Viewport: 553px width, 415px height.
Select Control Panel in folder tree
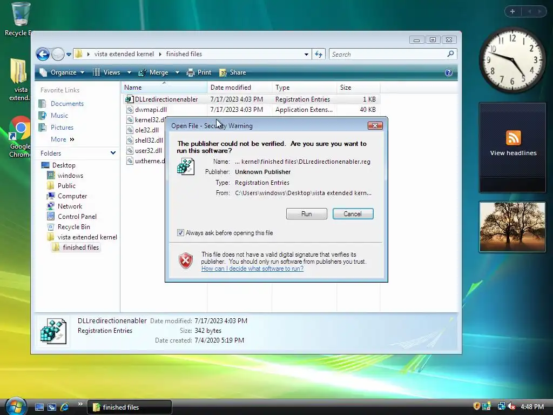coord(77,216)
